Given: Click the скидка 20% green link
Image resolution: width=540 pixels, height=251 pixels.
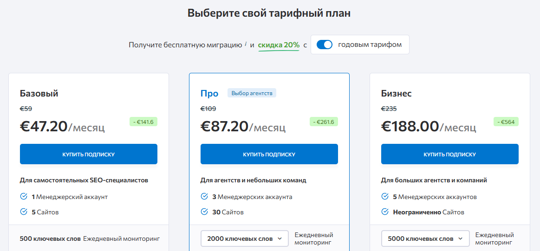Looking at the screenshot, I should (279, 45).
